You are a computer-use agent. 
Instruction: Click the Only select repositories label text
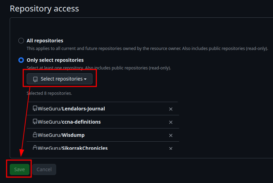pos(55,60)
